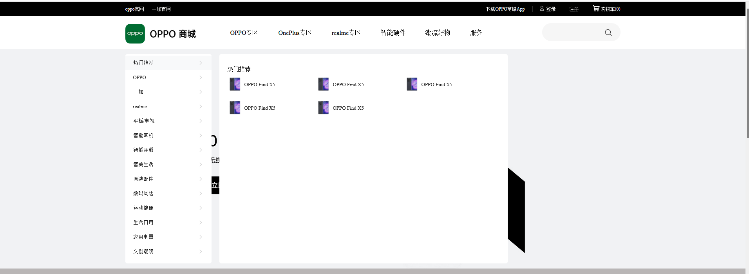Select OPPO in sidebar categories
Image resolution: width=749 pixels, height=274 pixels.
pos(139,77)
